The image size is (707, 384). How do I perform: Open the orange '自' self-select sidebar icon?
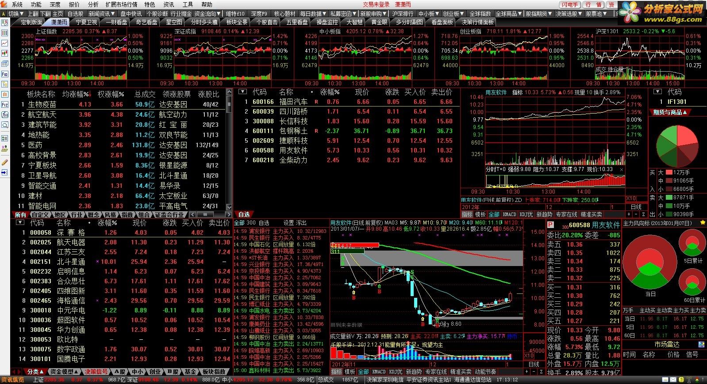5,95
